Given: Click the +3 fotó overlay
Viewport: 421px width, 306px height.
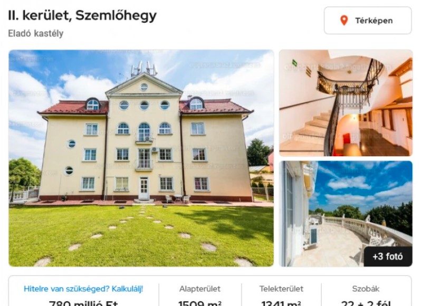Looking at the screenshot, I should point(388,256).
